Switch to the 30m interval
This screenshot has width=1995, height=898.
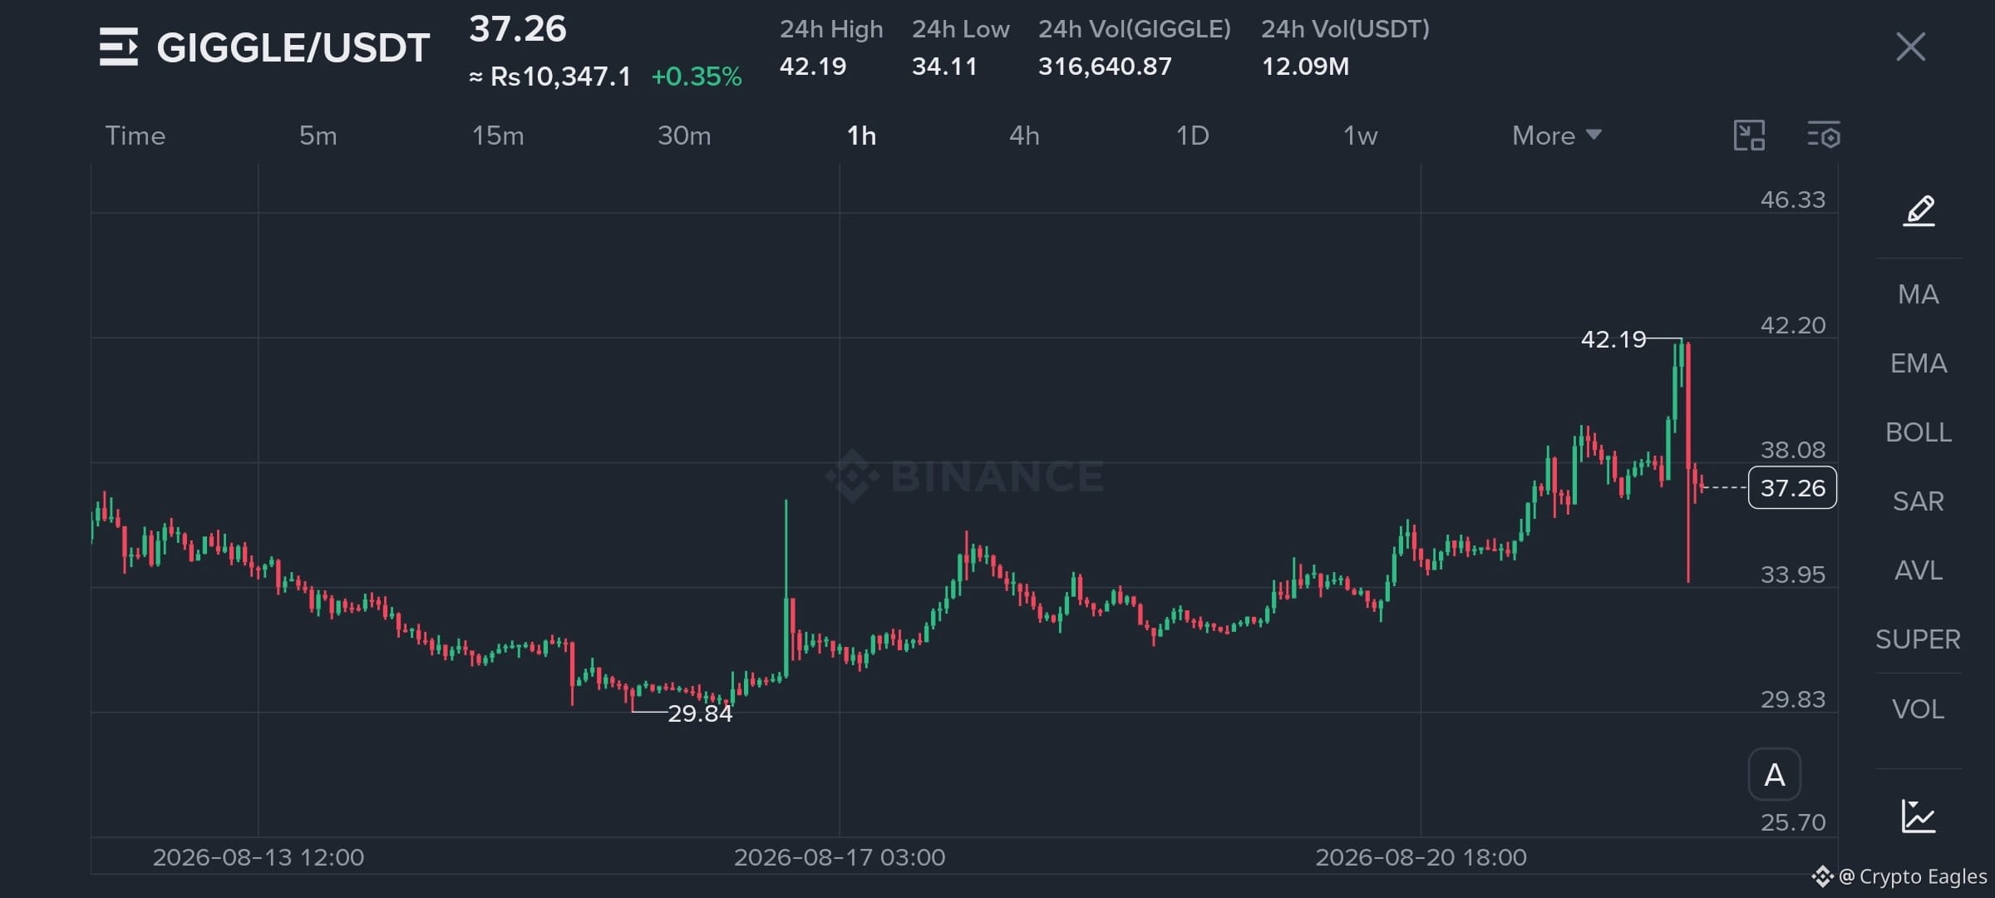coord(684,136)
